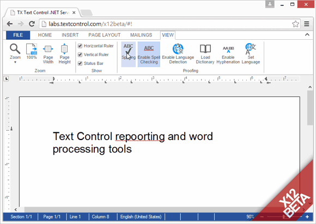This screenshot has height=224, width=316.
Task: Click the left indent marker on ruler
Action: tap(53, 78)
